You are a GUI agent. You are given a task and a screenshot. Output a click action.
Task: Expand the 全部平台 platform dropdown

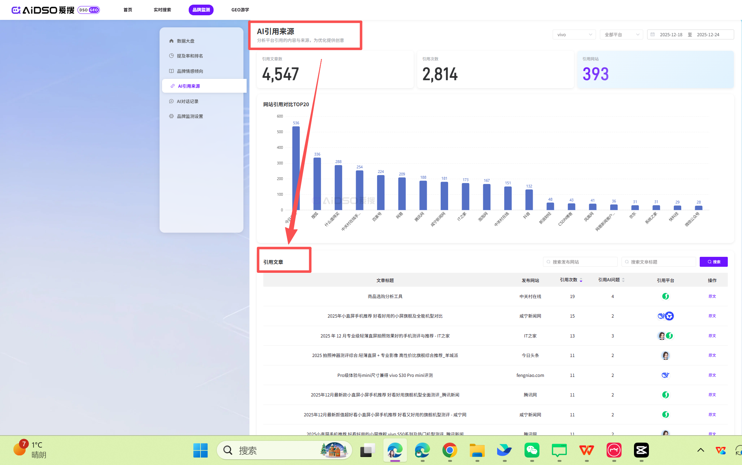click(621, 34)
